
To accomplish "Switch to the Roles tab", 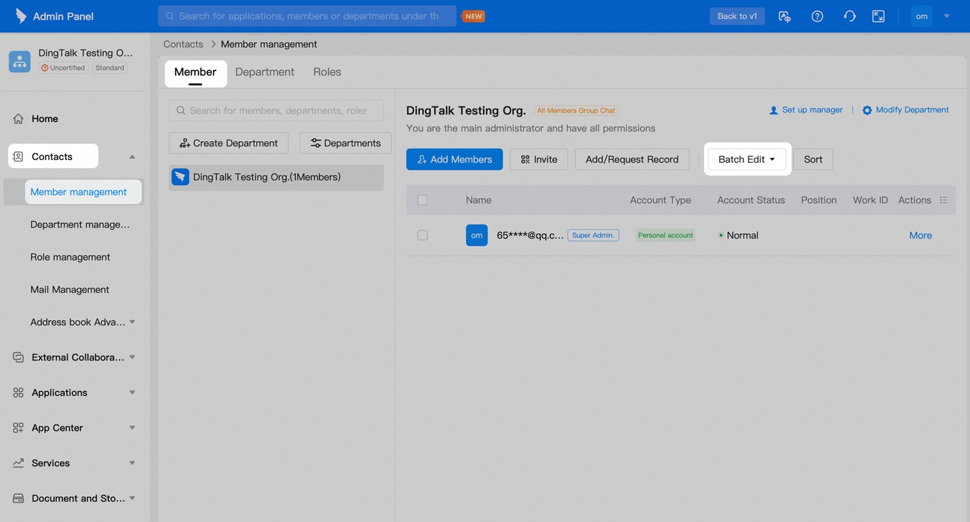I will (327, 72).
